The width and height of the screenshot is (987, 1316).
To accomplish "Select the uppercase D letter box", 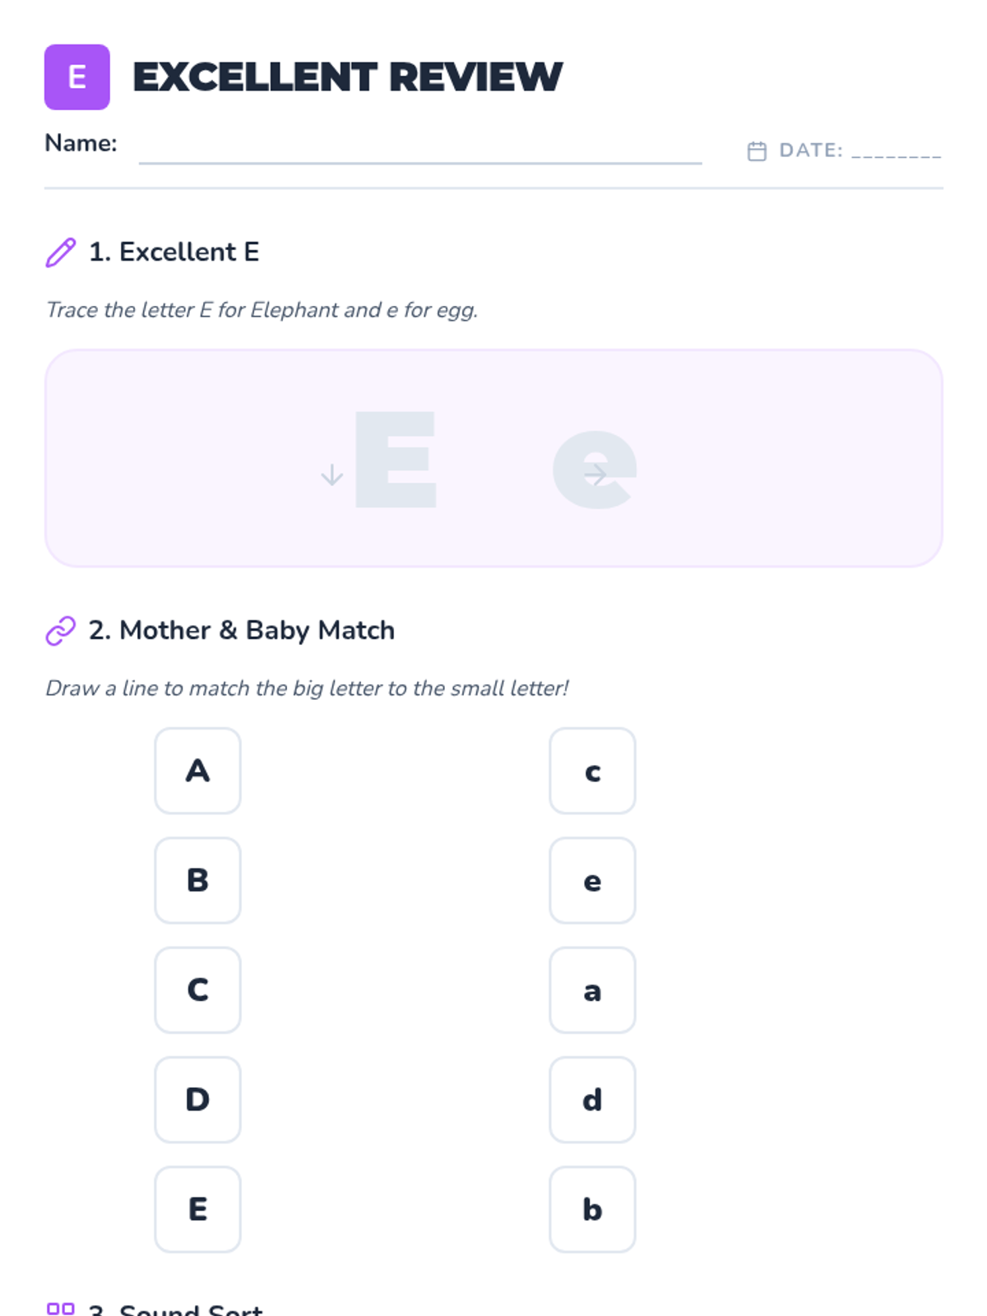I will click(x=197, y=1100).
